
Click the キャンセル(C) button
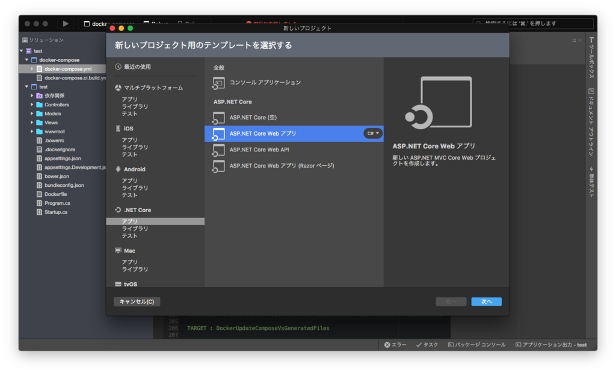point(137,302)
